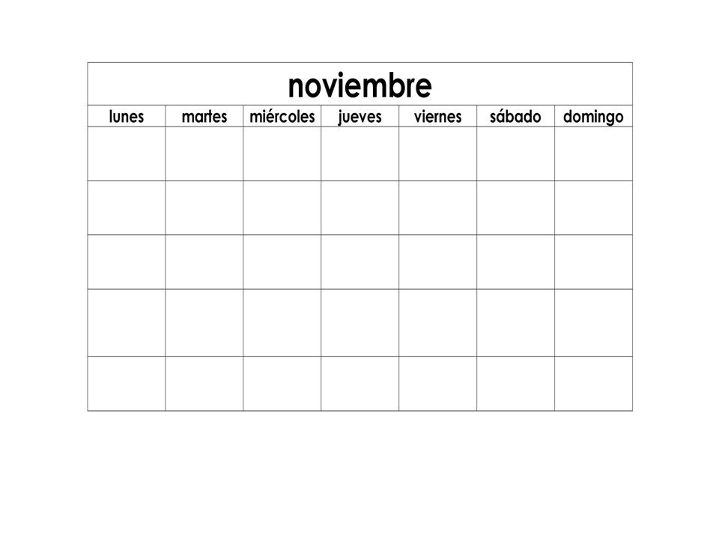Click first-row cell under lunes
The height and width of the screenshot is (539, 719).
pos(127,153)
